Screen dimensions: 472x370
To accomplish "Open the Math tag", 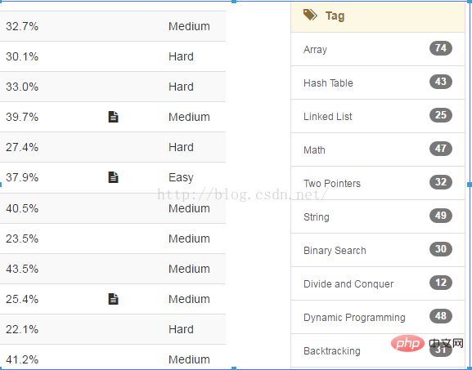I will click(378, 149).
